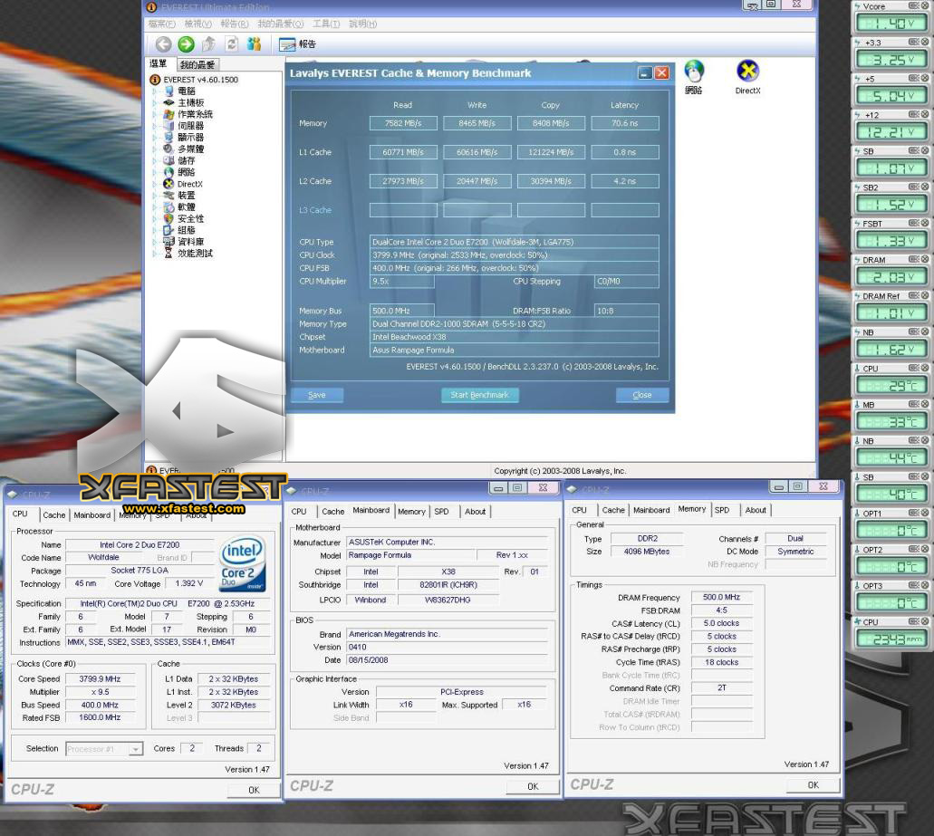Expand the 效能測試 tree node arrow
This screenshot has height=836, width=934.
155,253
